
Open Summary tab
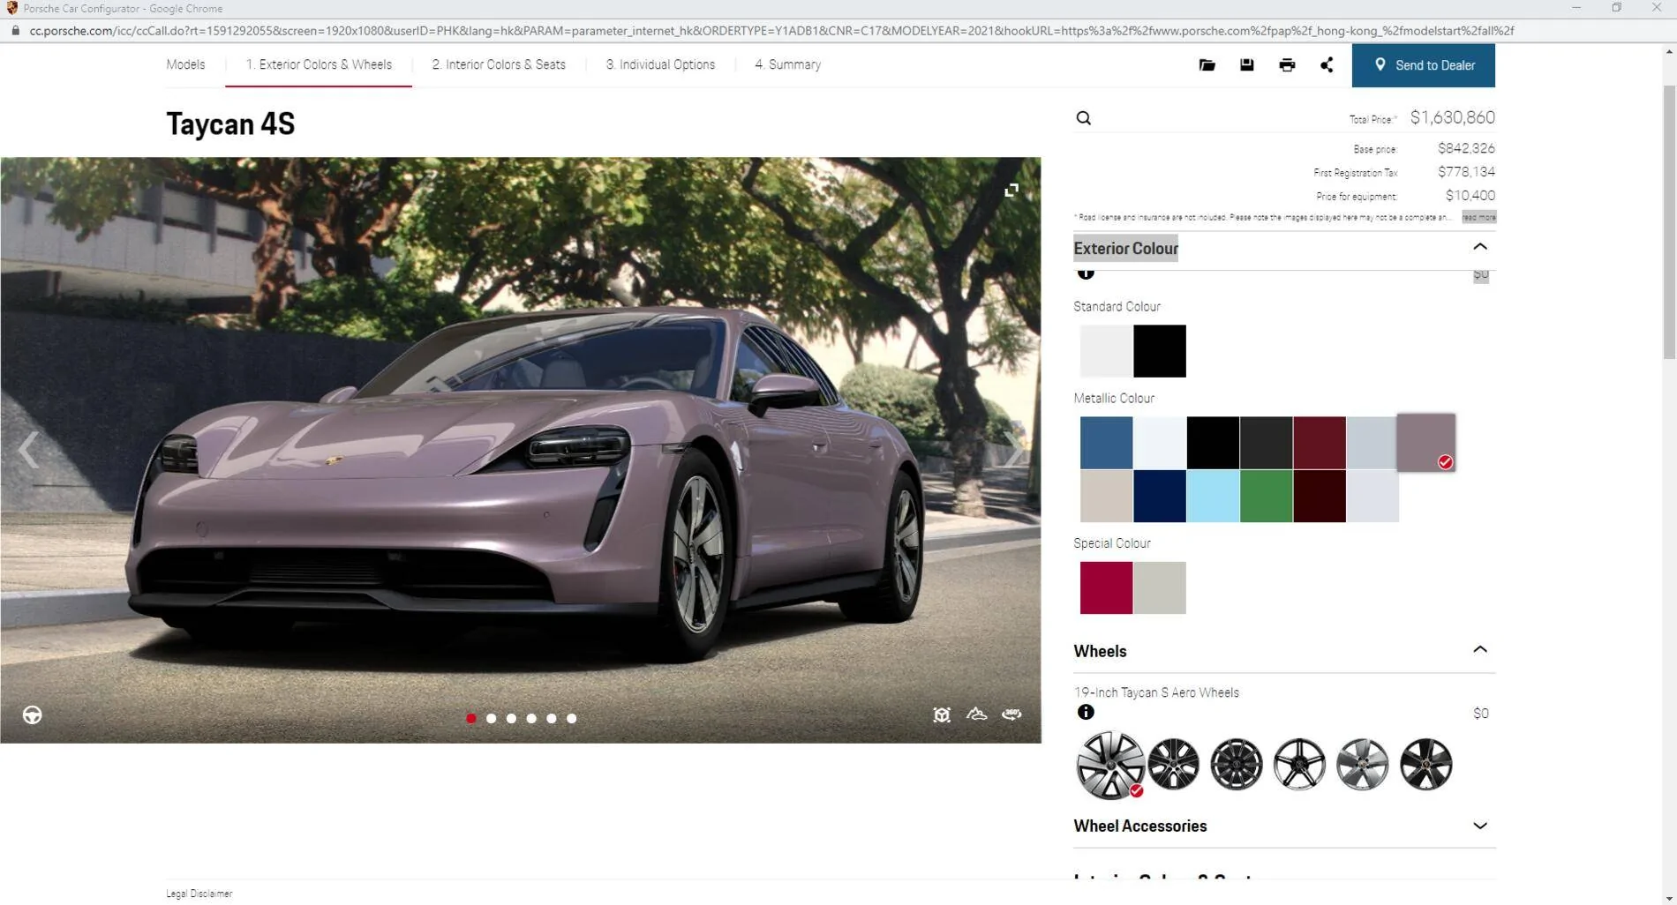(x=787, y=64)
